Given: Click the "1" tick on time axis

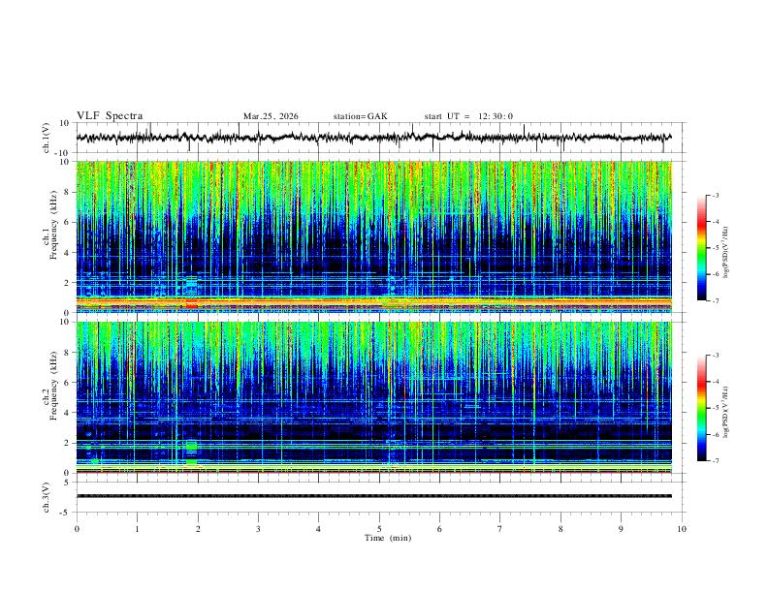Looking at the screenshot, I should 137,529.
